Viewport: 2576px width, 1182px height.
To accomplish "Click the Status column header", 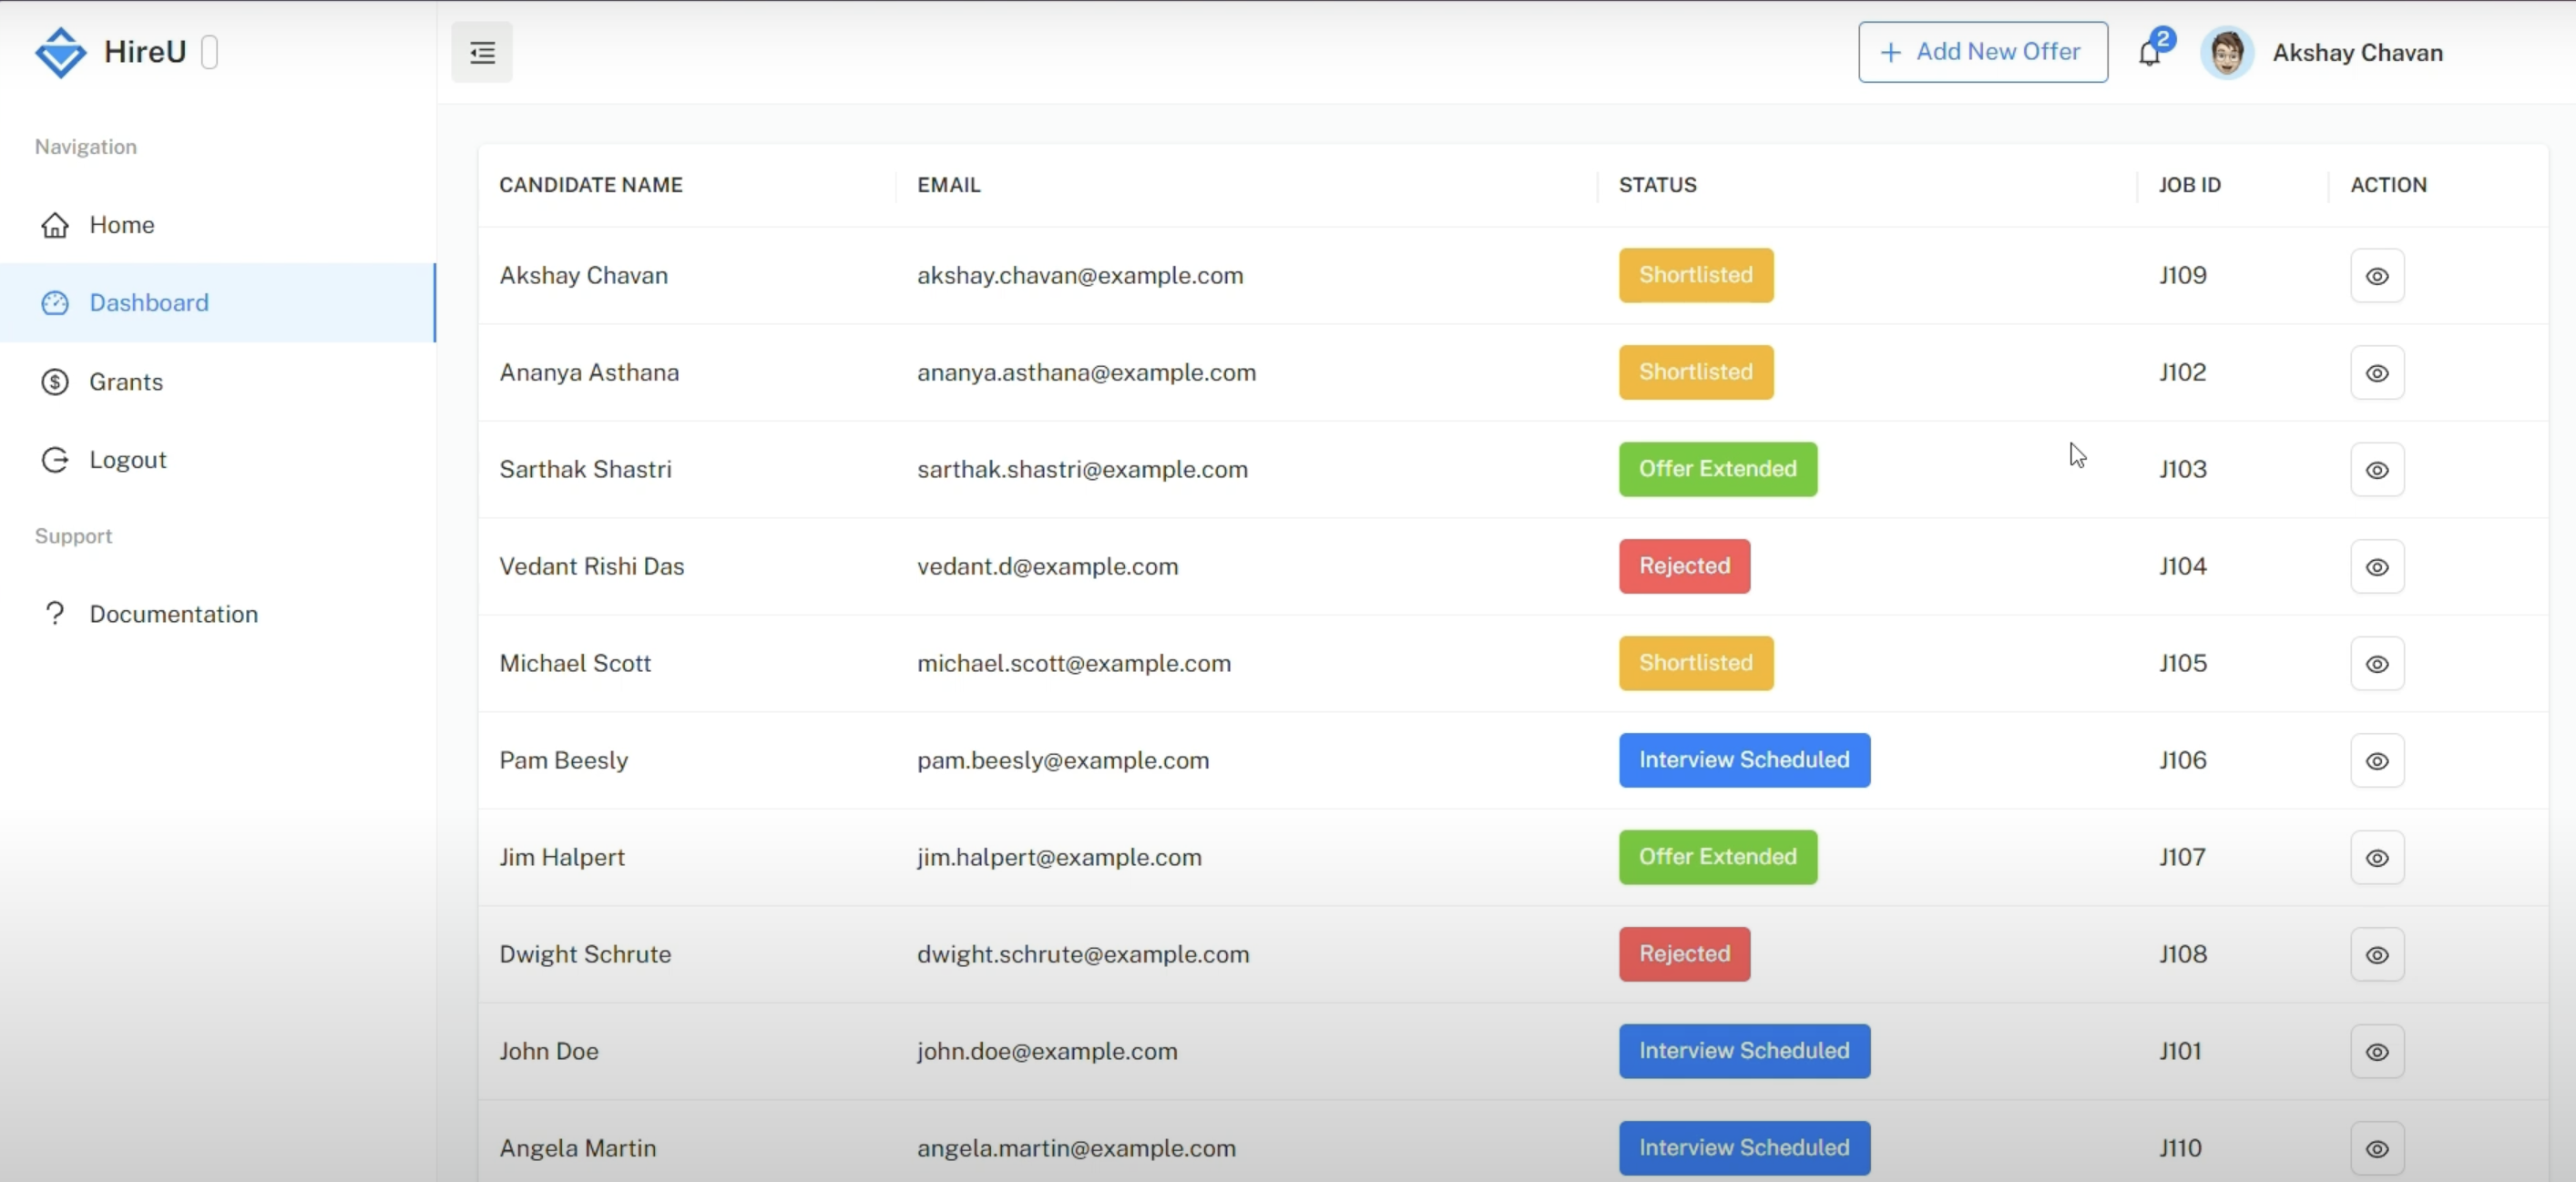I will 1657,185.
